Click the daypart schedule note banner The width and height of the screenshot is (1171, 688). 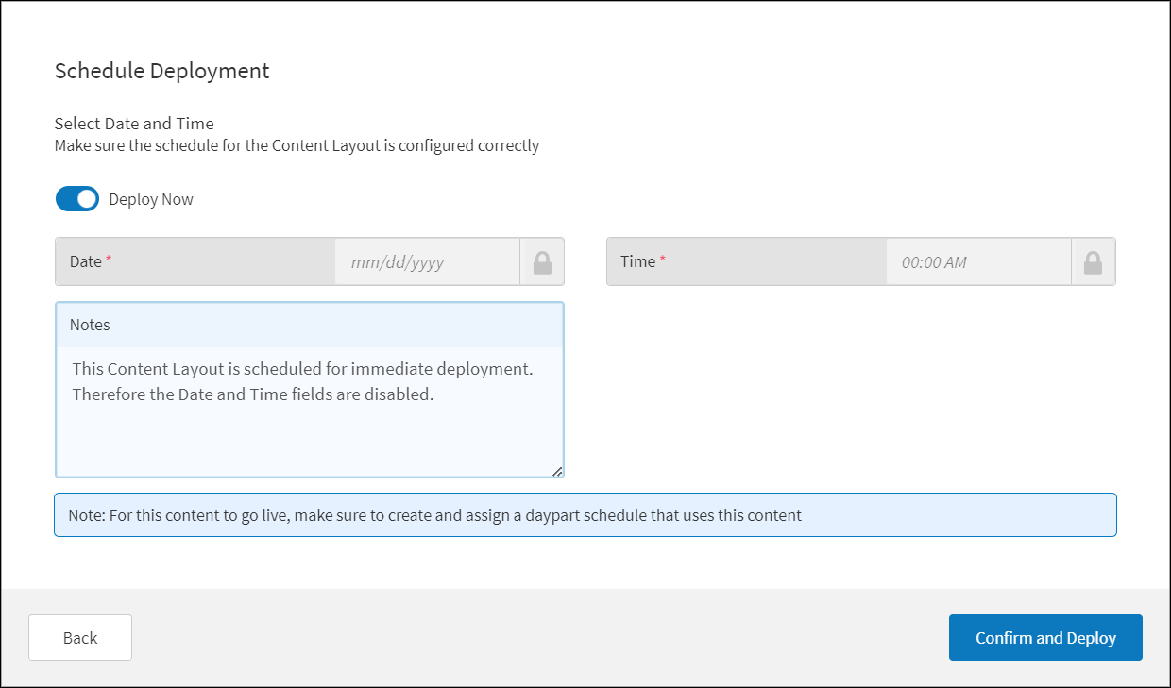585,515
